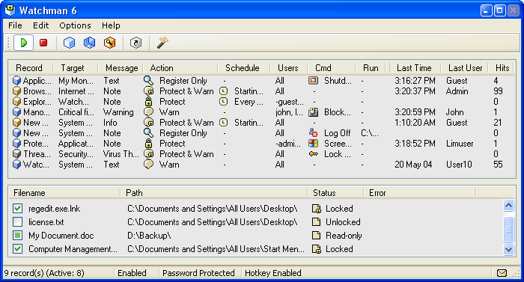Sort by the Last Time column header

tap(415, 68)
